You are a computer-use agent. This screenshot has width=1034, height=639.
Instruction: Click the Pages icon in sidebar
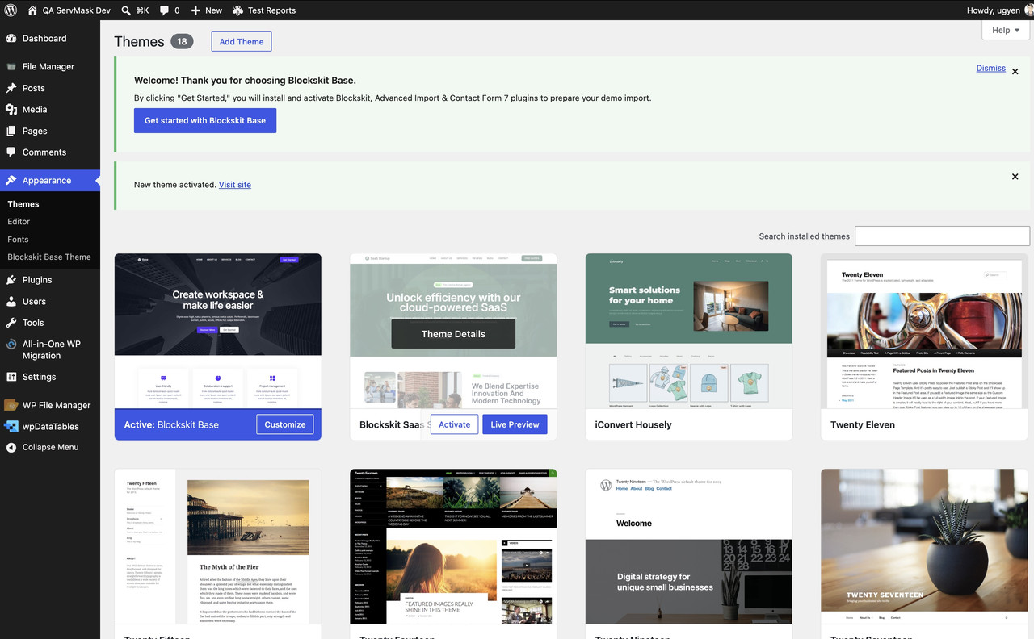(11, 131)
